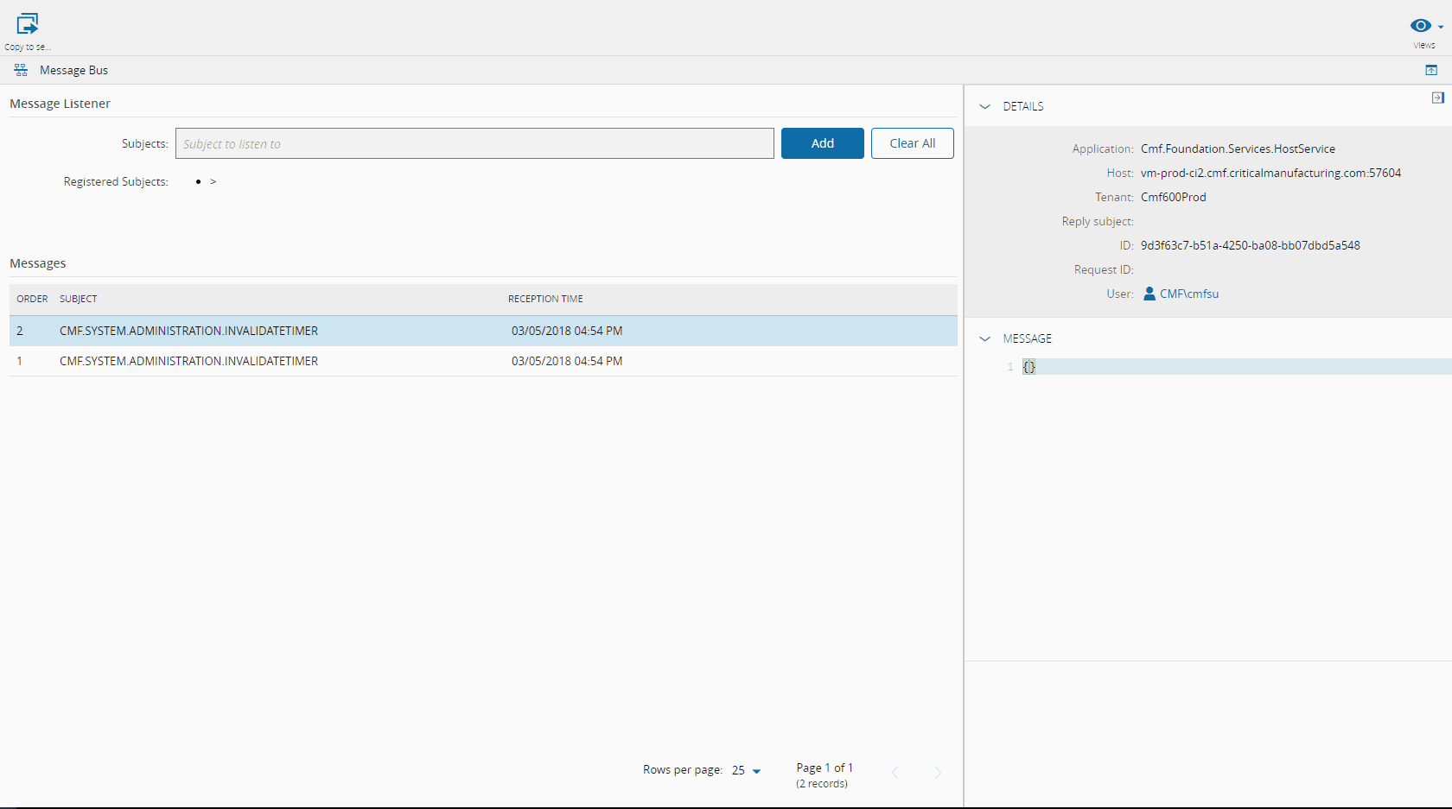This screenshot has height=809, width=1452.
Task: Go to next page arrow
Action: coord(938,773)
